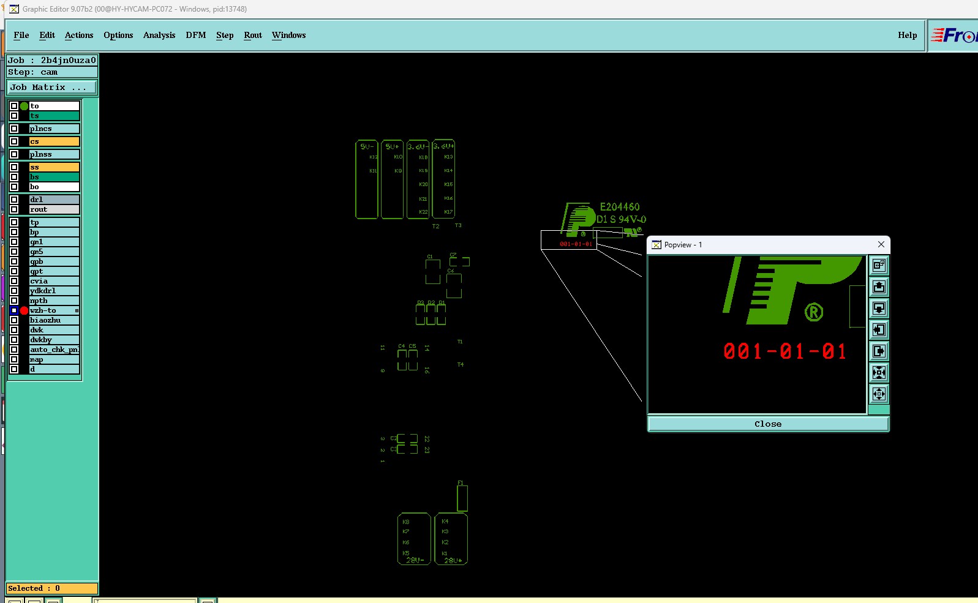Click the Popview copy-to-window icon
The height and width of the screenshot is (603, 978).
pyautogui.click(x=879, y=265)
